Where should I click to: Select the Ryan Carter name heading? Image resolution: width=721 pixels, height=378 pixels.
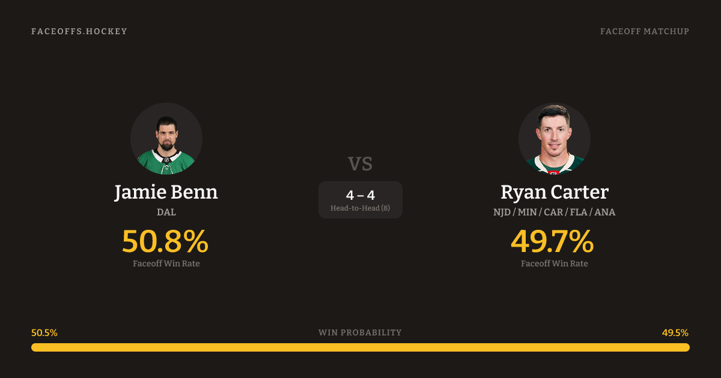coord(555,192)
